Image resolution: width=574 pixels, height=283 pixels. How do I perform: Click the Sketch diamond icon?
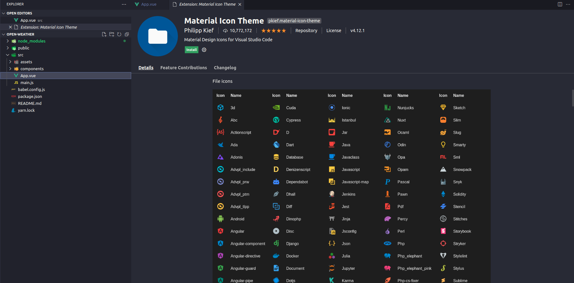(443, 108)
